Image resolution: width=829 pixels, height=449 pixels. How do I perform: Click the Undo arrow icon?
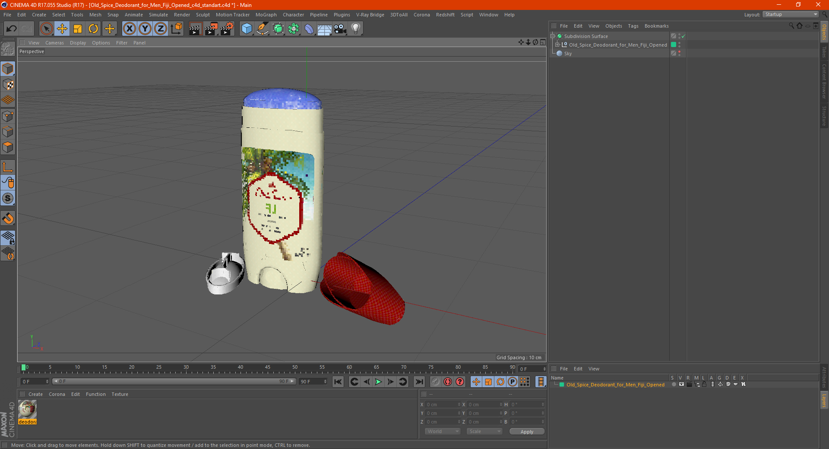11,29
